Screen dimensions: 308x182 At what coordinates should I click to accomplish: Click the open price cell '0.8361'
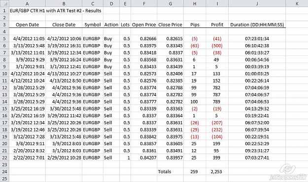pyautogui.click(x=144, y=151)
